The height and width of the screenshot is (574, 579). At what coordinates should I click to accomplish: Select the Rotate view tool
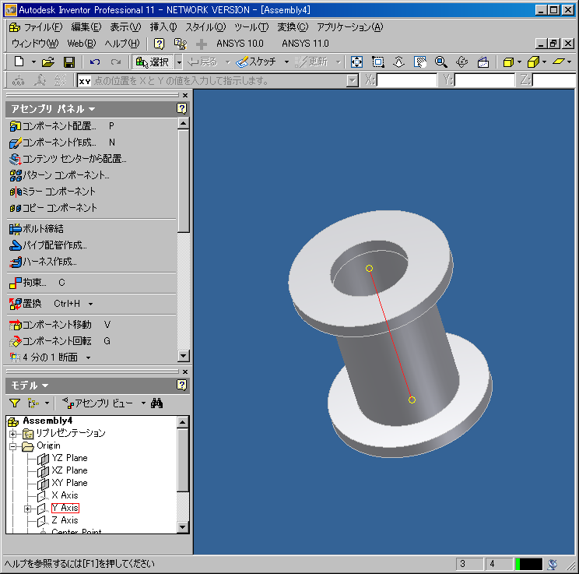tap(461, 62)
